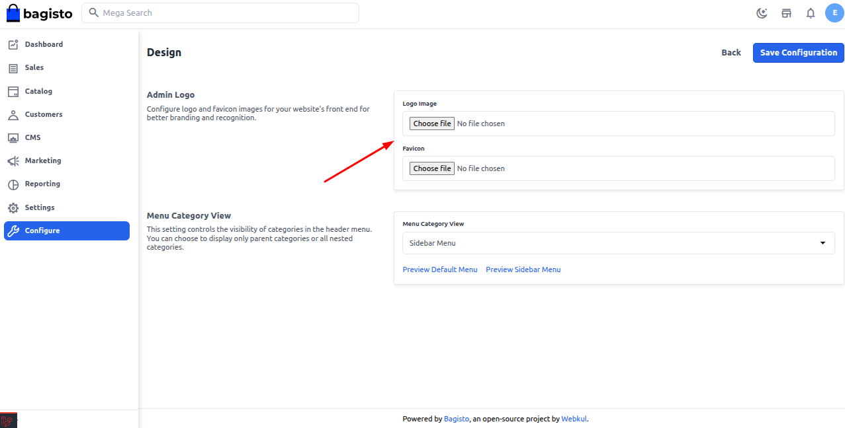This screenshot has height=428, width=845.
Task: Choose a file for Favicon
Action: pyautogui.click(x=432, y=168)
